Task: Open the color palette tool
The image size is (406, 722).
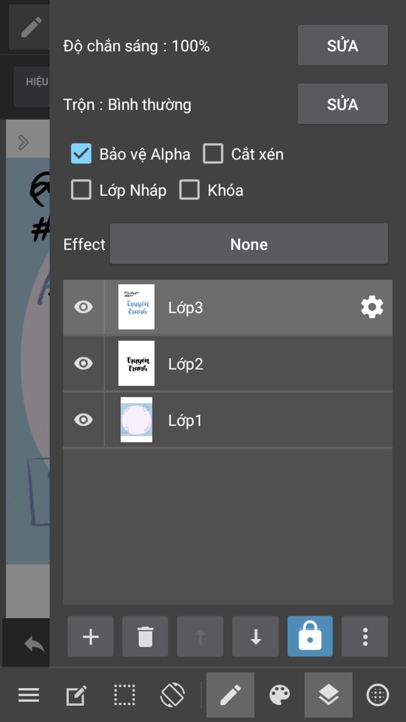Action: point(280,695)
